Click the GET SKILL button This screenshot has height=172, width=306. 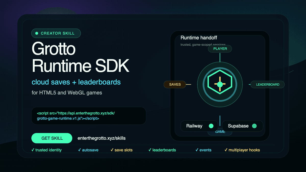pos(52,138)
